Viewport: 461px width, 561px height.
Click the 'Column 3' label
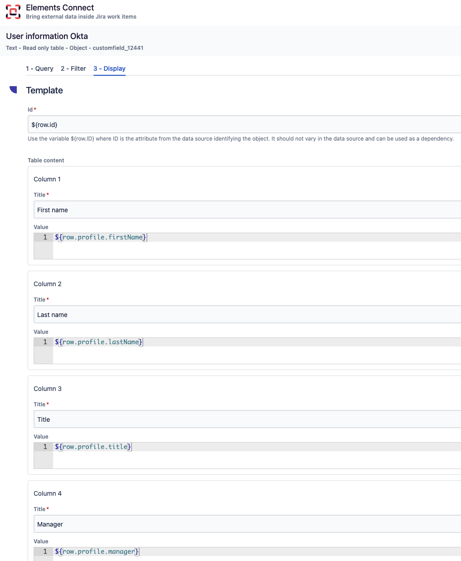[48, 389]
